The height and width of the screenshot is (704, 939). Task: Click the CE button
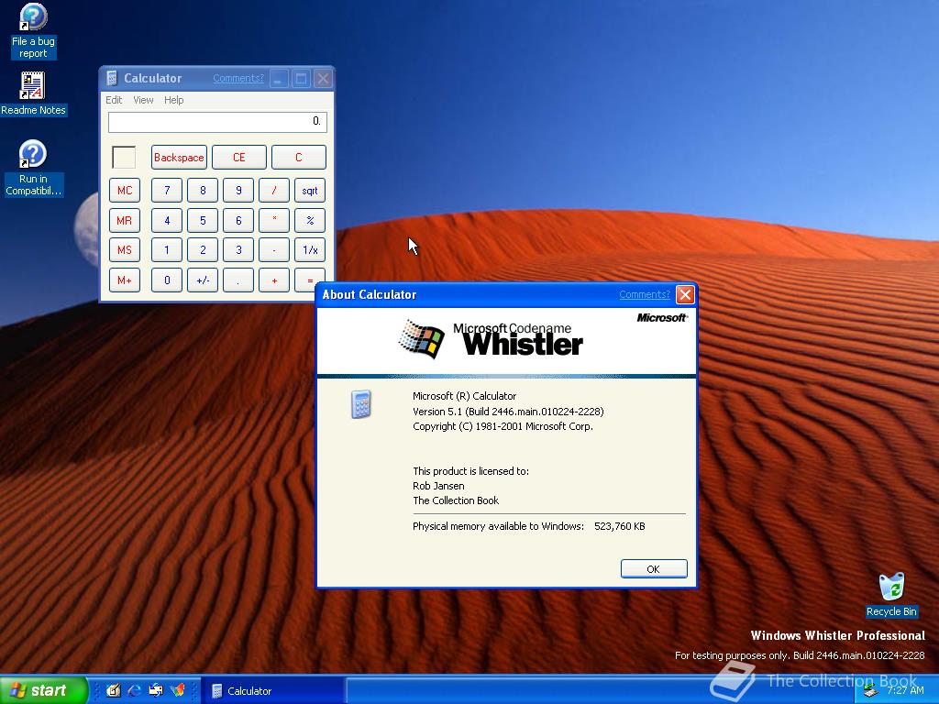239,158
